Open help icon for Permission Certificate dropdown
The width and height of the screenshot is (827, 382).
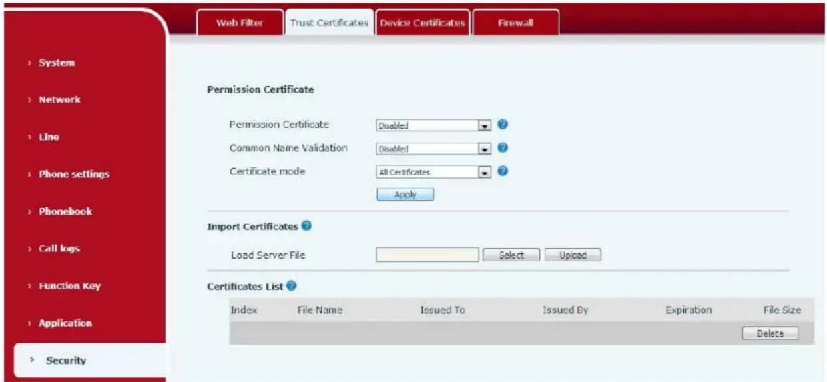tap(504, 125)
